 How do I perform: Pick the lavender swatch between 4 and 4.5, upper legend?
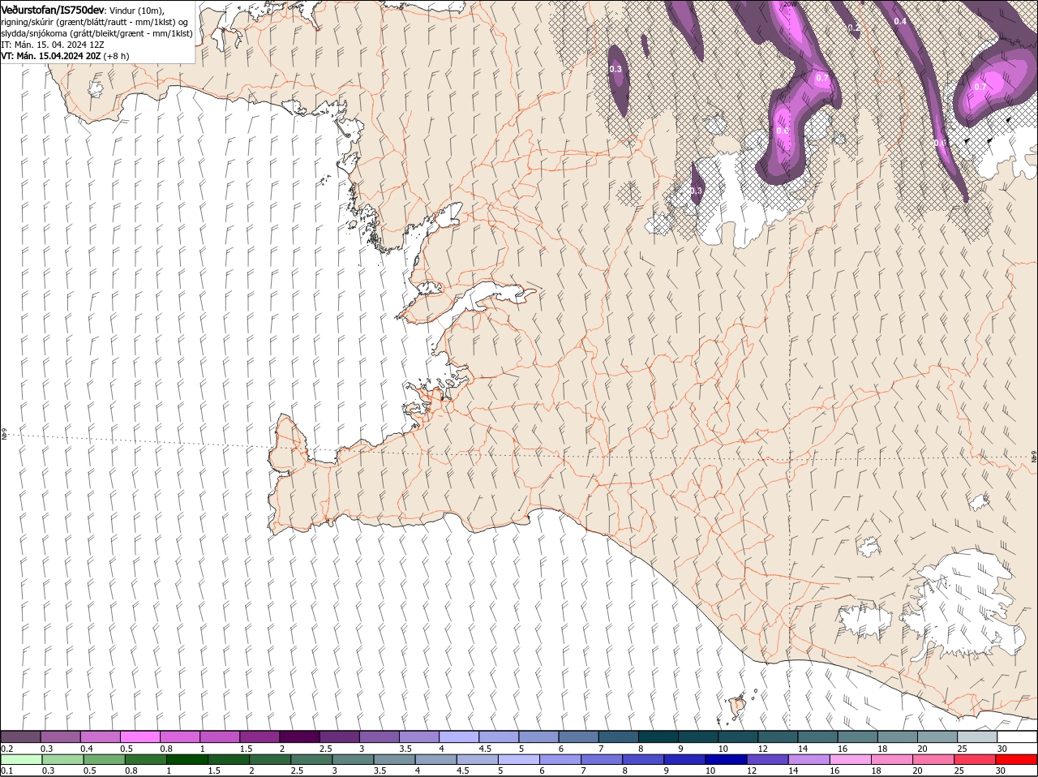tap(459, 736)
